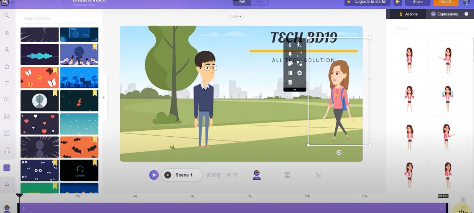Click the Share button
The image size is (474, 213).
pyautogui.click(x=418, y=2)
